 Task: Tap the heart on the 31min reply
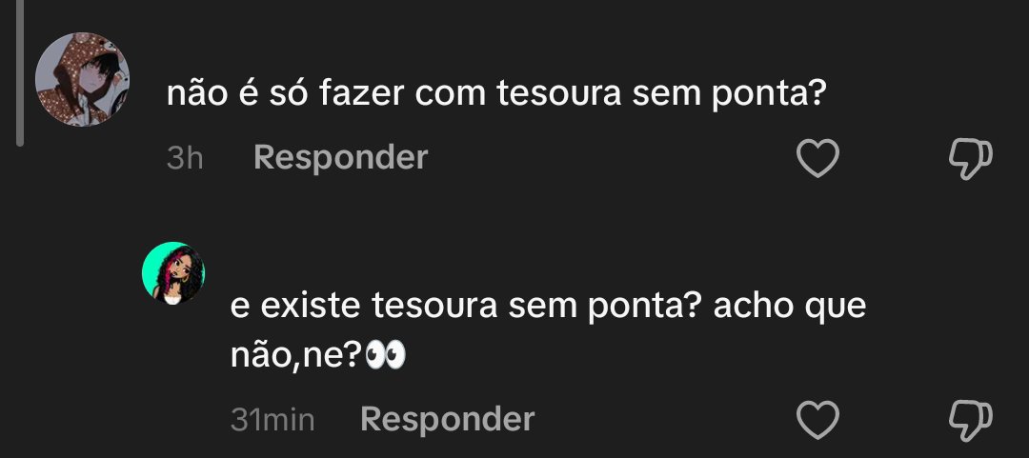pos(817,419)
